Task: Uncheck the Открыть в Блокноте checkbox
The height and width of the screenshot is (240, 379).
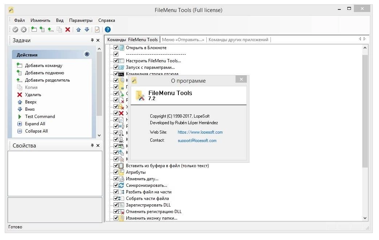Action: [116, 48]
